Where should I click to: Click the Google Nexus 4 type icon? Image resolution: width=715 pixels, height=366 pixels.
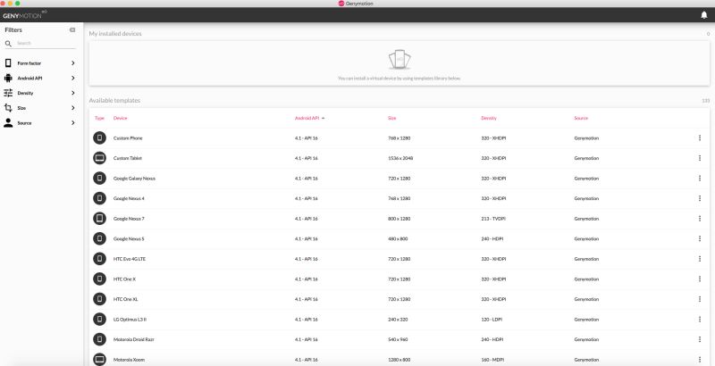coord(99,198)
